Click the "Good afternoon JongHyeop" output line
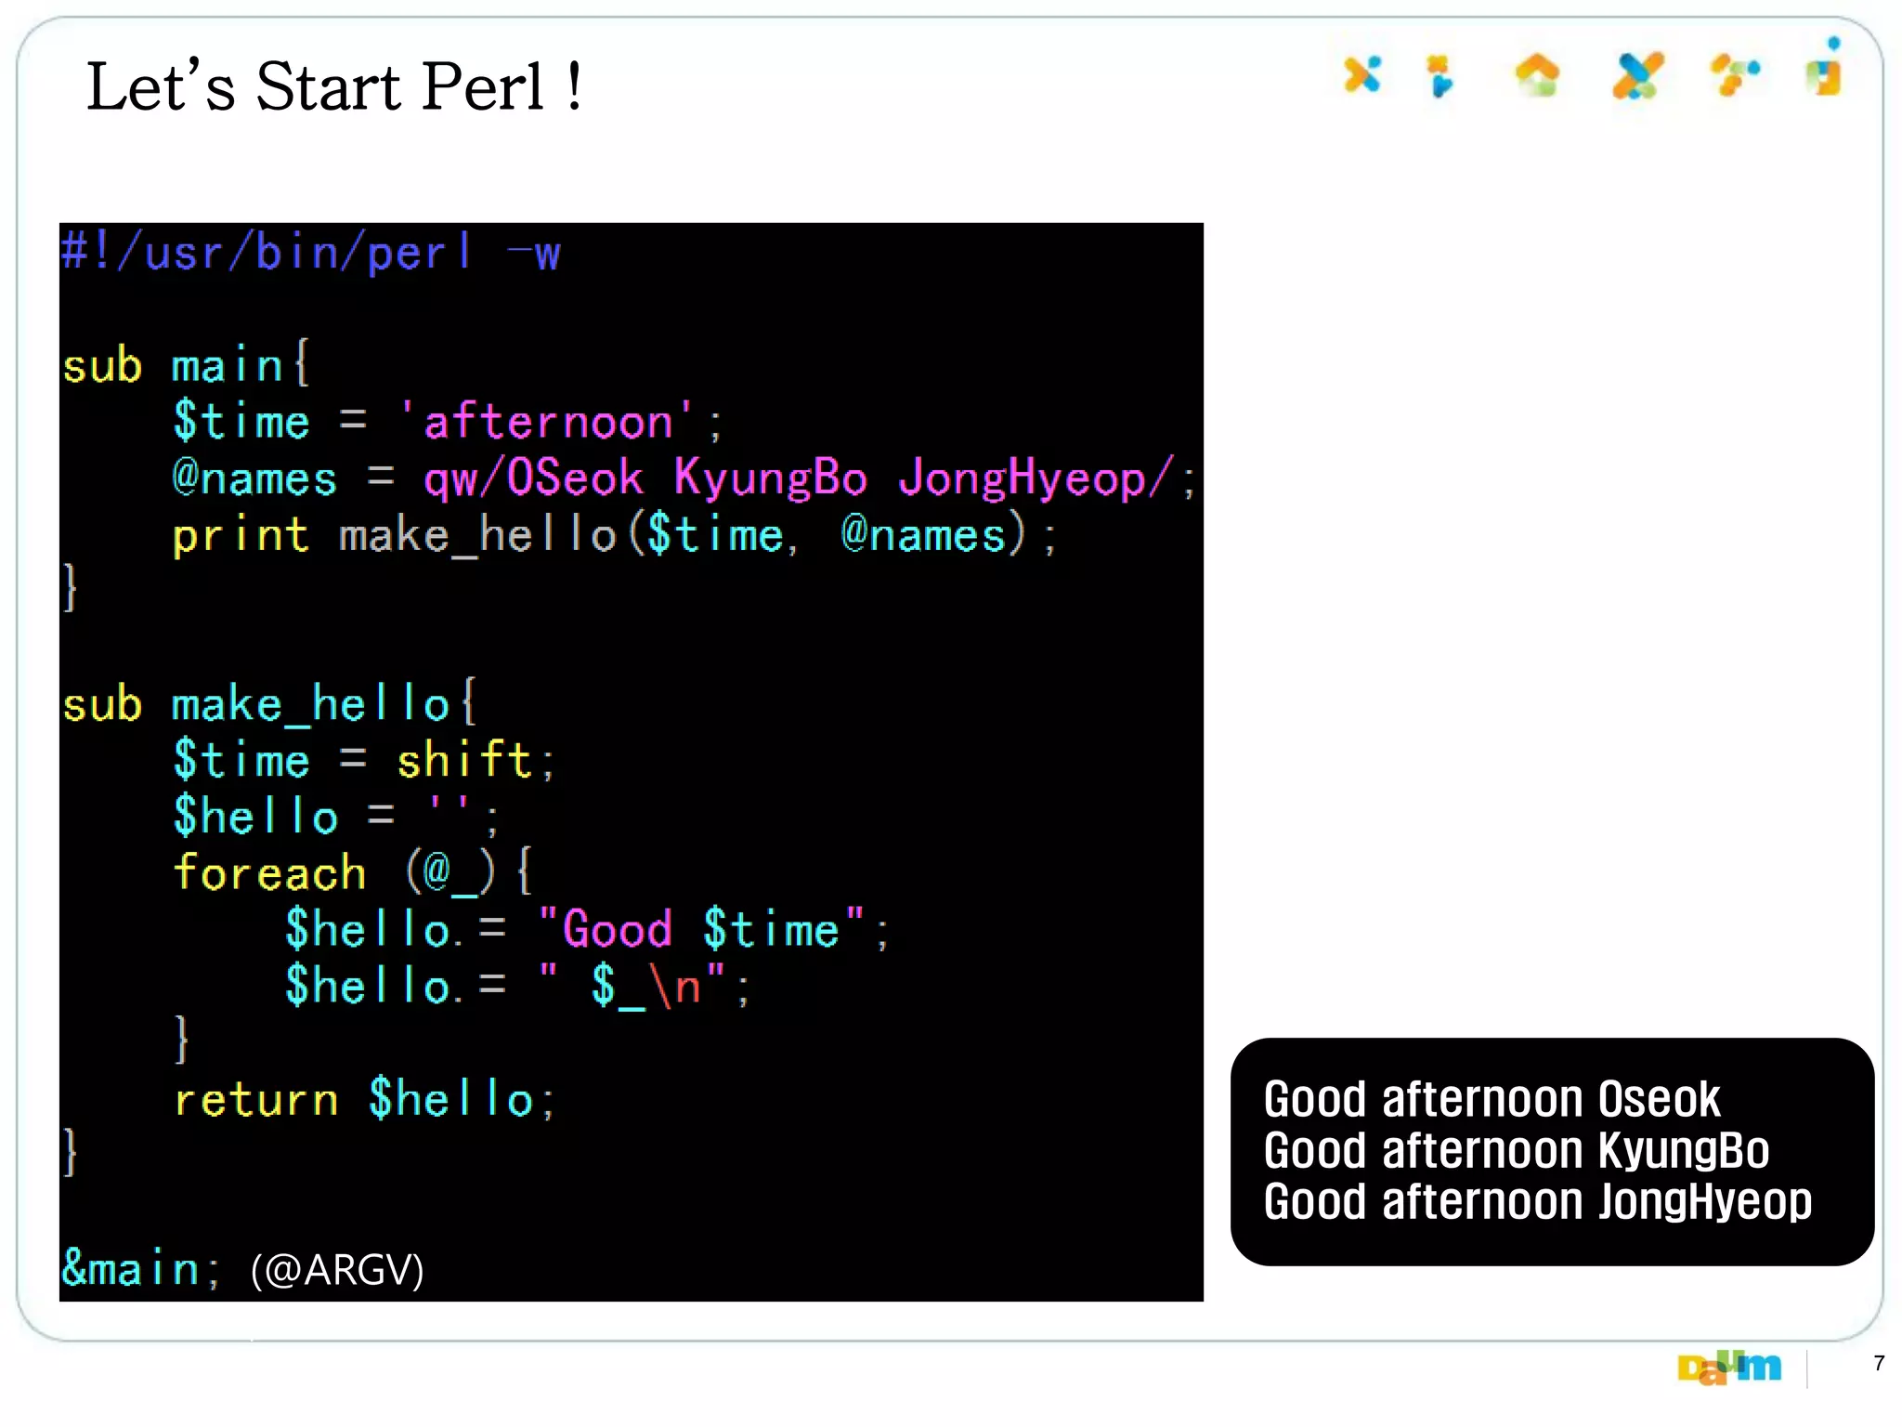The height and width of the screenshot is (1427, 1902). coord(1537,1201)
